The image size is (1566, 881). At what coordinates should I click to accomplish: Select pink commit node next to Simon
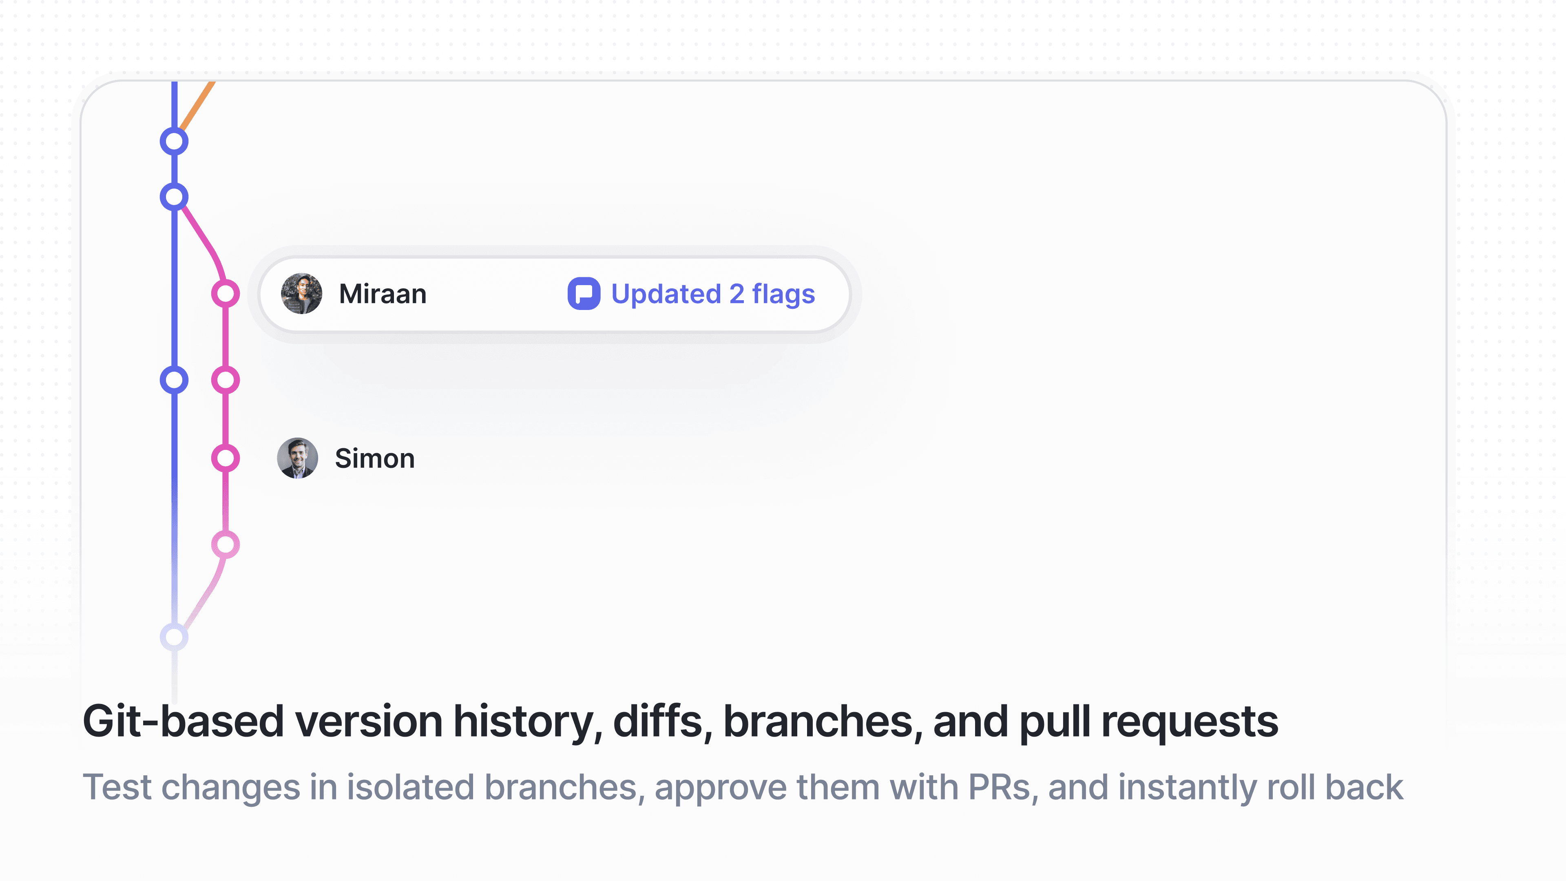pyautogui.click(x=226, y=458)
